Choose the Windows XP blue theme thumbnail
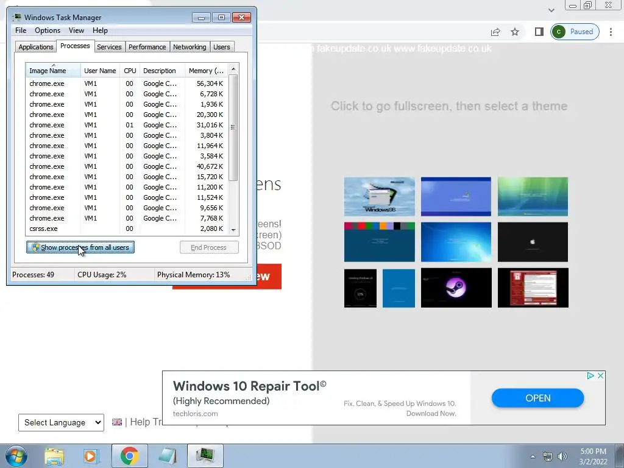Viewport: 624px width, 468px height. [x=456, y=196]
